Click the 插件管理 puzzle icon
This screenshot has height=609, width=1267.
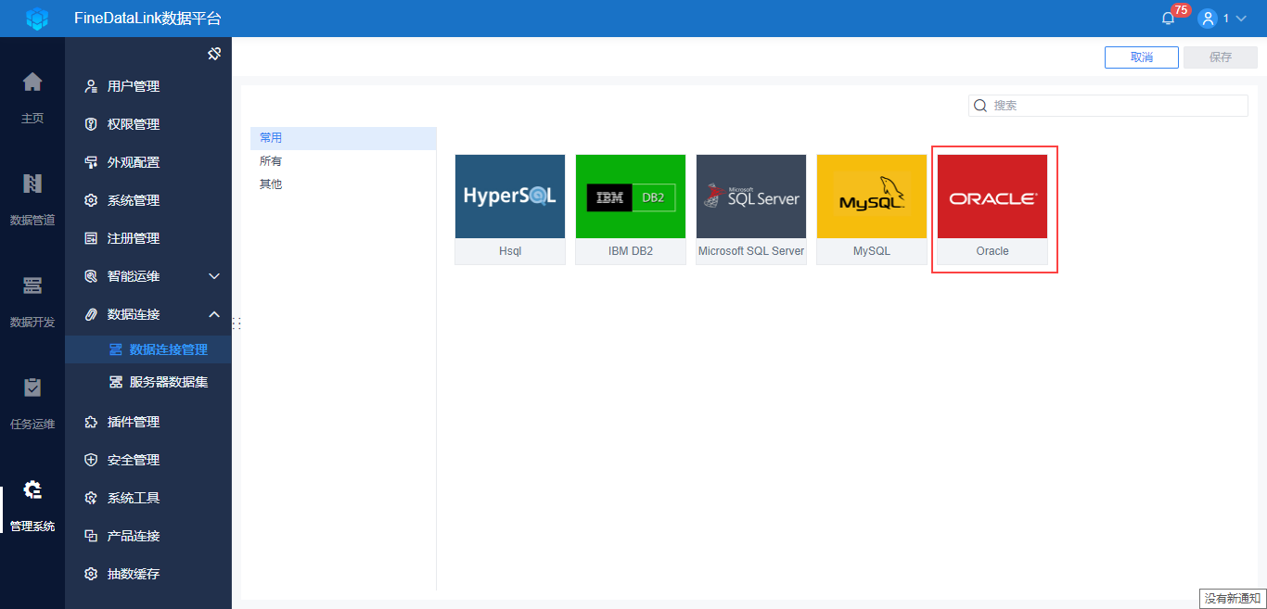click(x=91, y=422)
